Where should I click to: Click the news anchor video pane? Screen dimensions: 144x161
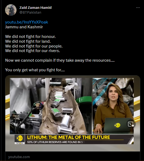(x=113, y=106)
